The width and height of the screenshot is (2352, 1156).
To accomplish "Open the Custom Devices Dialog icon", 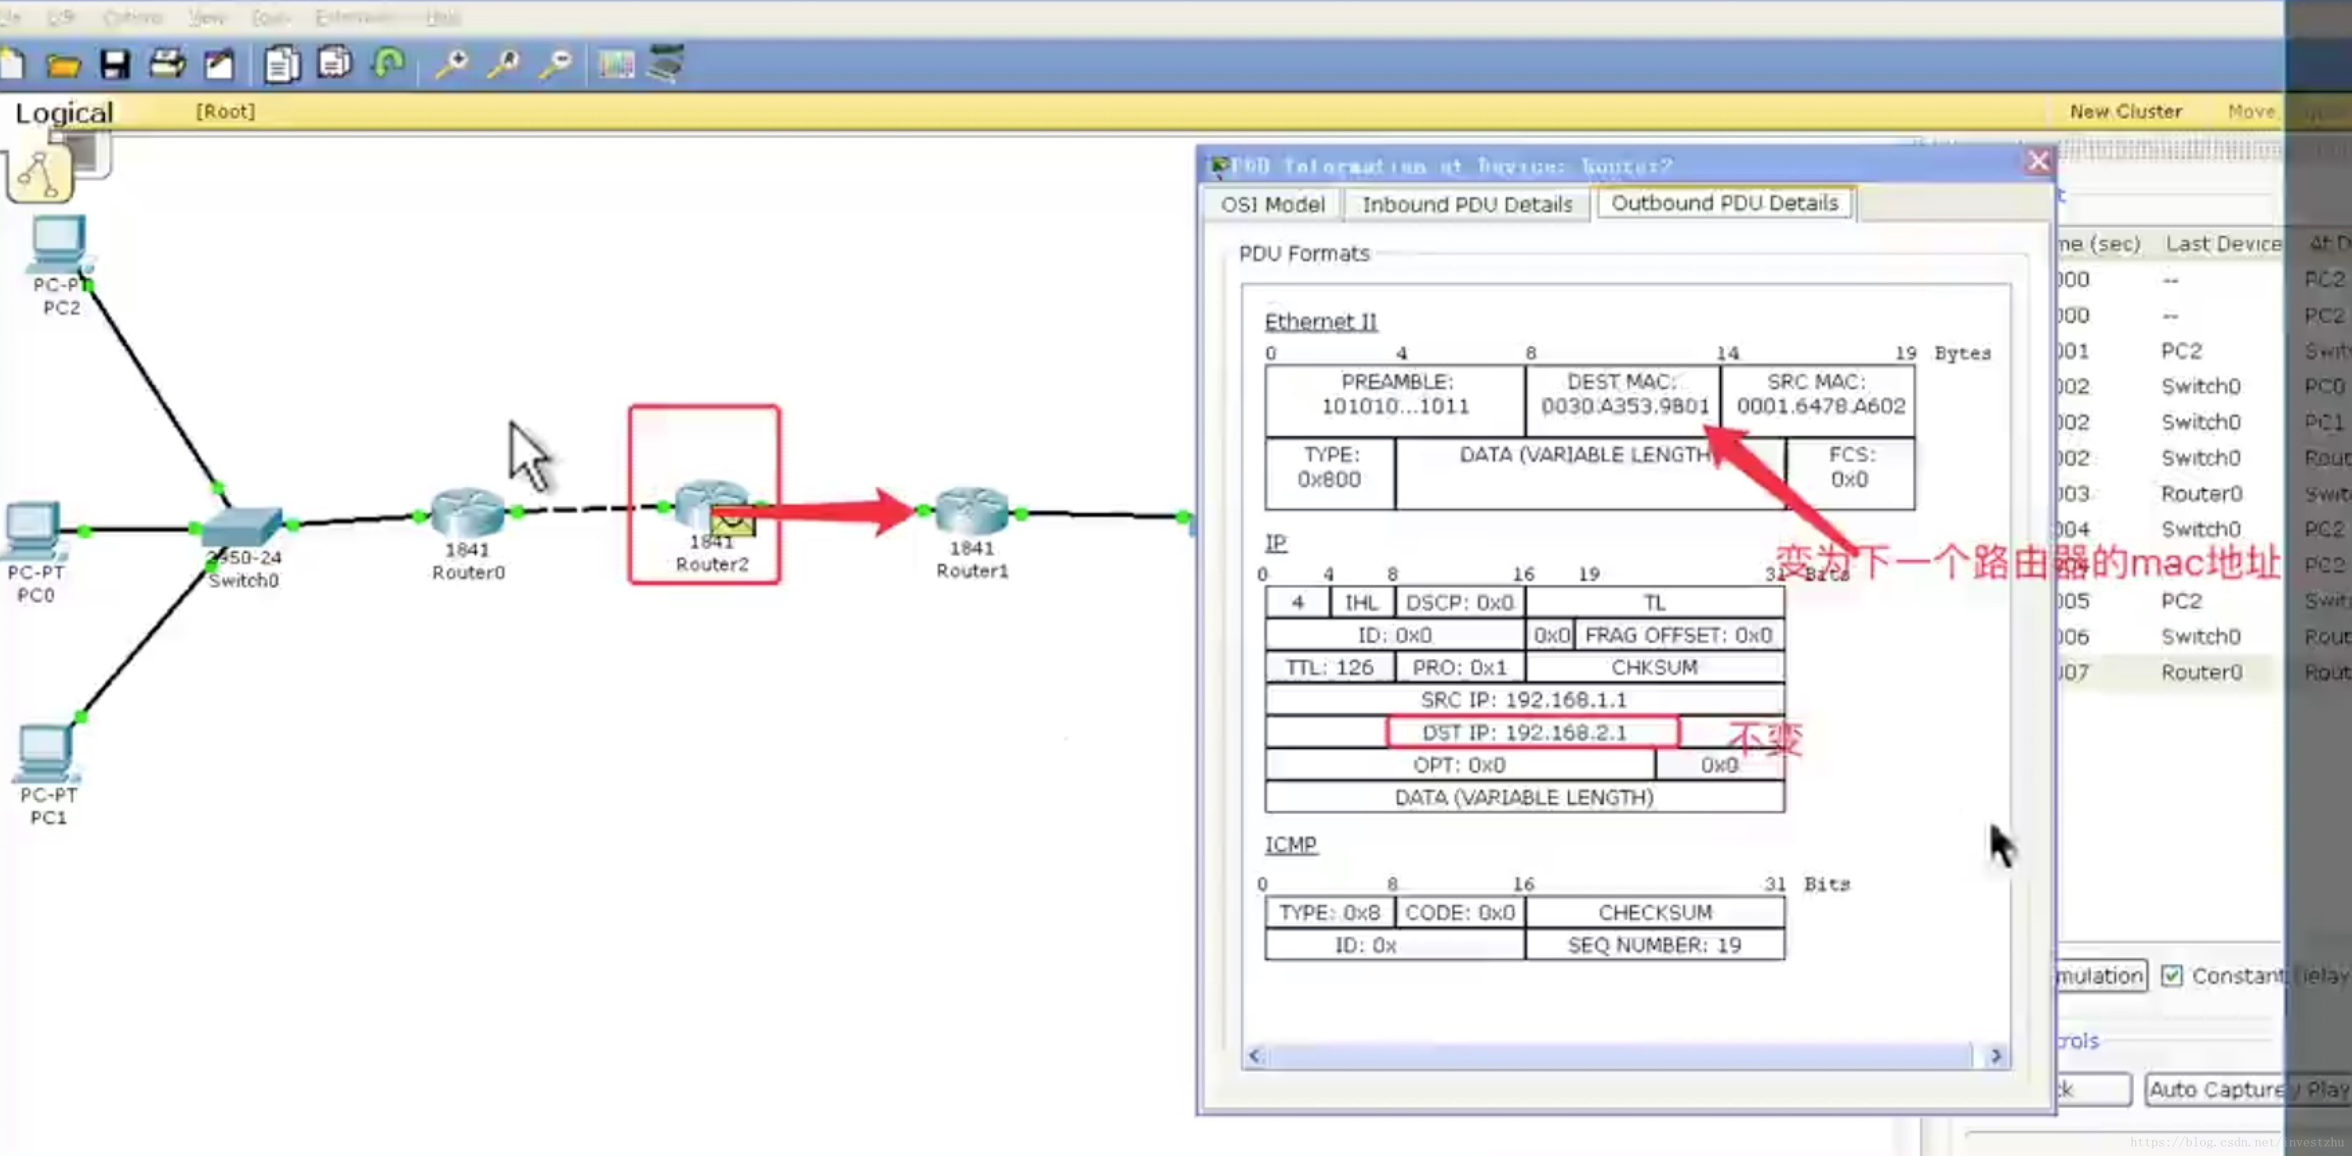I will [x=665, y=63].
